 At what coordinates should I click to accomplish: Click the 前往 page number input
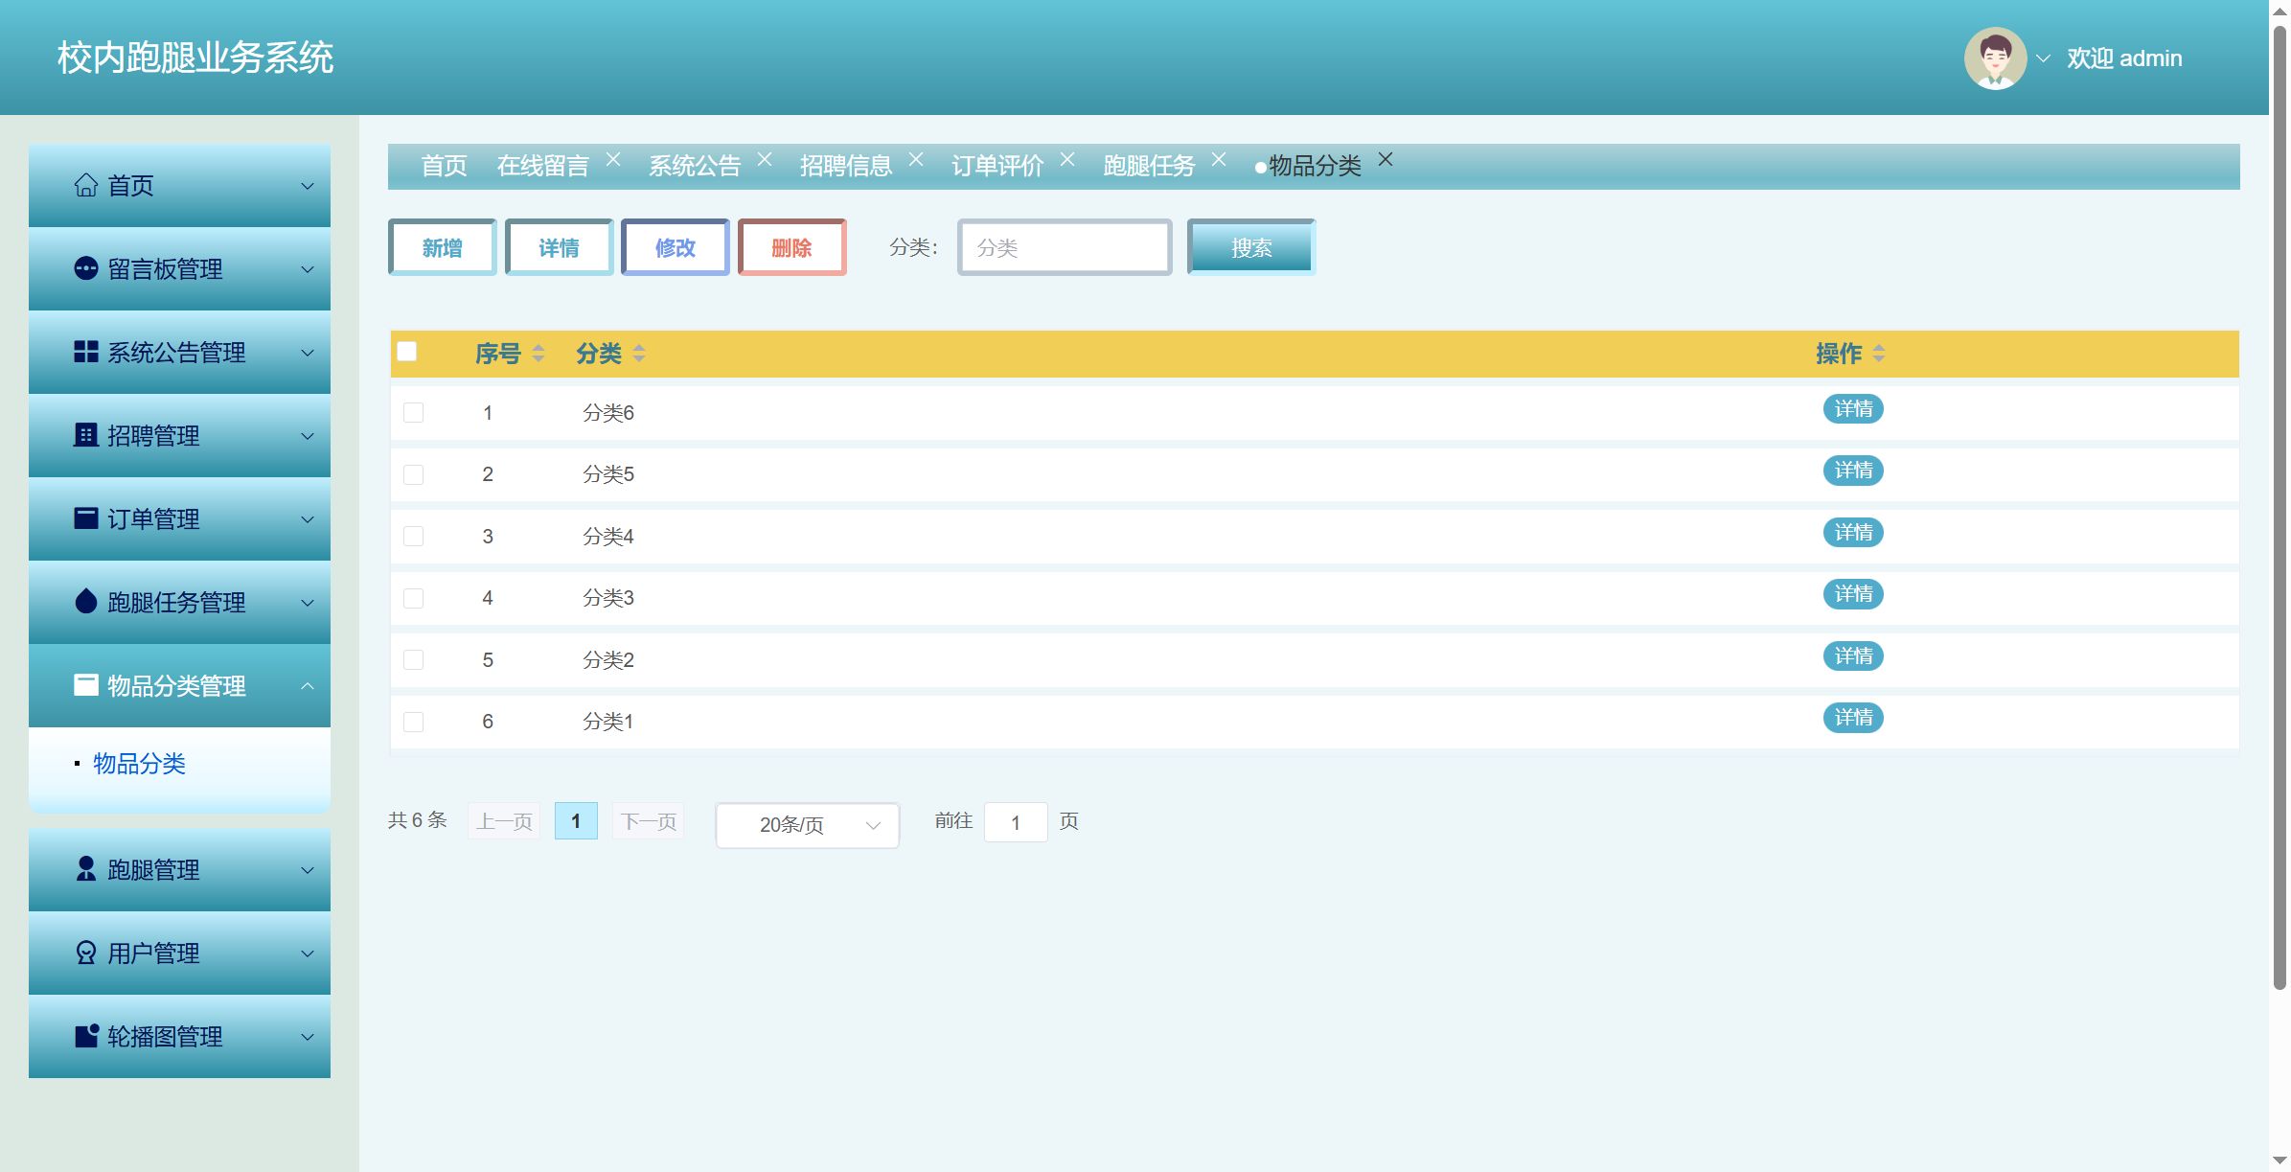pyautogui.click(x=1016, y=822)
